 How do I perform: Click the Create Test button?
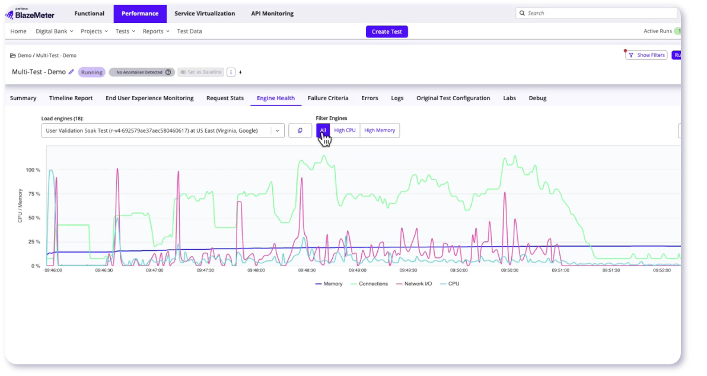pos(387,32)
